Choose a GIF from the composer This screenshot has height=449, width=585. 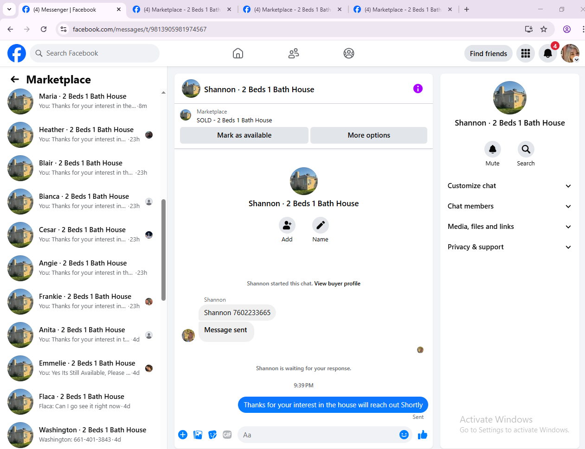pos(227,435)
